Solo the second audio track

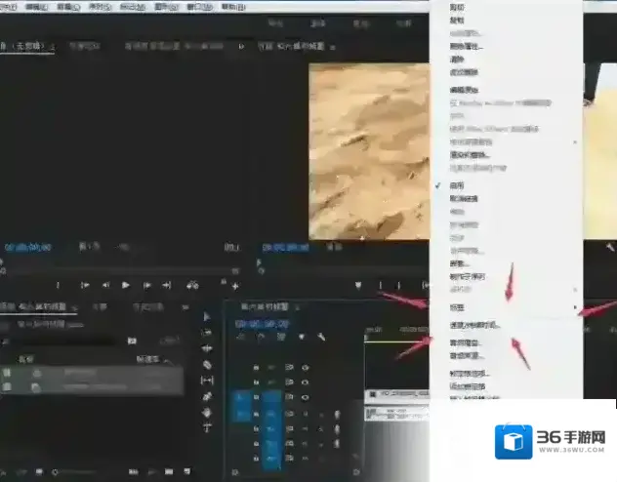pos(320,429)
